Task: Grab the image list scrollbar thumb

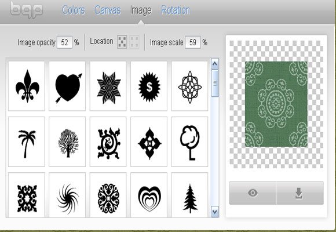Action: pyautogui.click(x=215, y=84)
